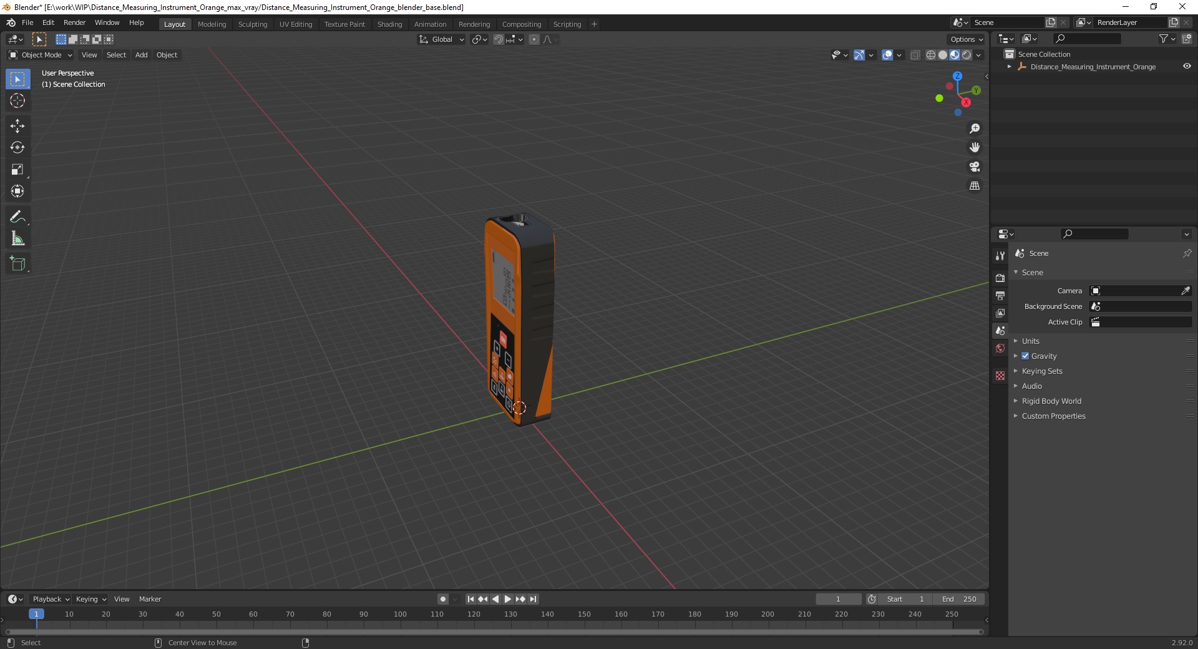Open the timeline Keying menu
1198x649 pixels.
click(x=90, y=599)
